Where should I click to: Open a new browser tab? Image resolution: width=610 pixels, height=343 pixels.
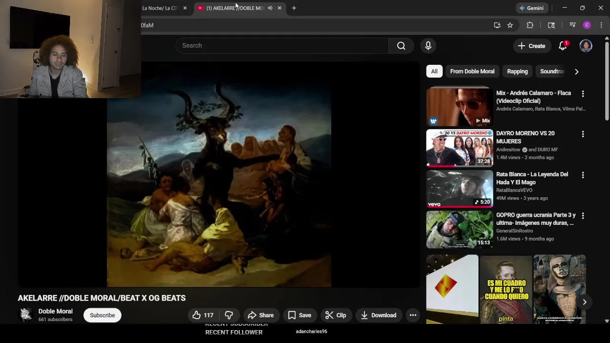click(294, 8)
